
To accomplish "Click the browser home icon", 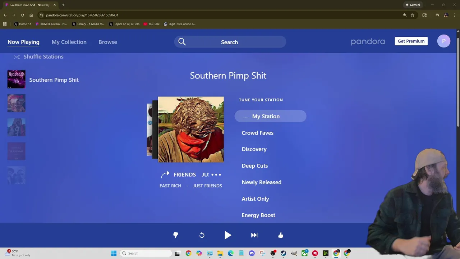I will (31, 15).
